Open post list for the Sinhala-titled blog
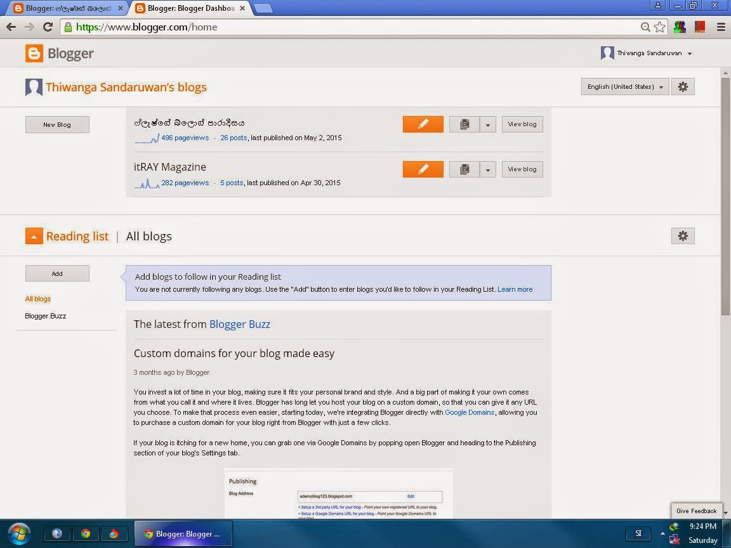Viewport: 731px width, 548px height. click(464, 124)
